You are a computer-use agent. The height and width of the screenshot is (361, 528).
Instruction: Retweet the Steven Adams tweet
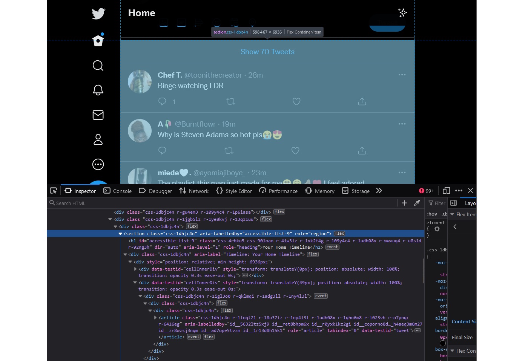(229, 150)
